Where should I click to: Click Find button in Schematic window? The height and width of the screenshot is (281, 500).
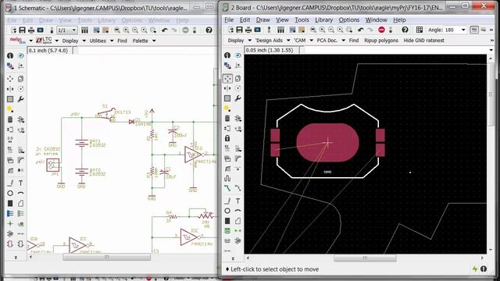point(122,41)
